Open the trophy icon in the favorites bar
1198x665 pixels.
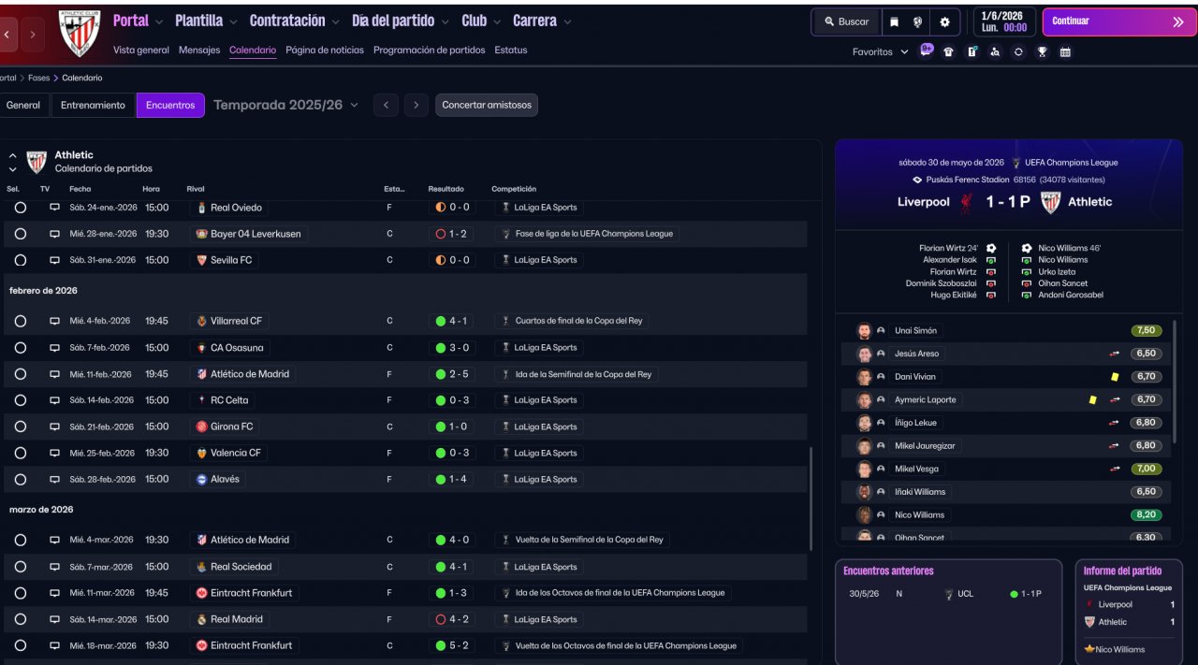1042,52
